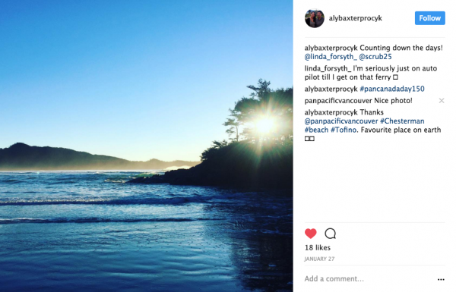Open the @panpacificvancouver mention link
This screenshot has width=456, height=292.
tap(341, 121)
